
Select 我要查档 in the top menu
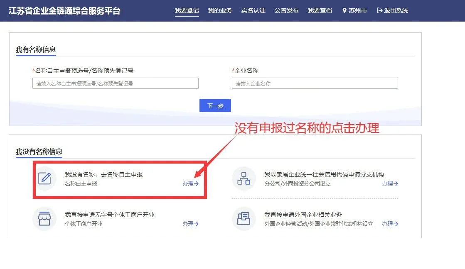(320, 10)
